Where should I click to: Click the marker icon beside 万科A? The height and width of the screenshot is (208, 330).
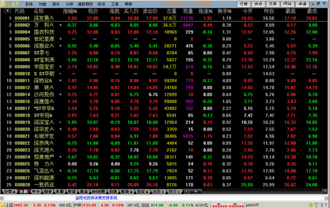(61, 25)
